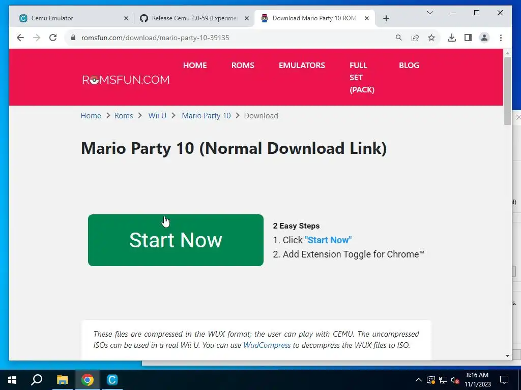The image size is (521, 390).
Task: Click the Roms breadcrumb link
Action: (124, 116)
